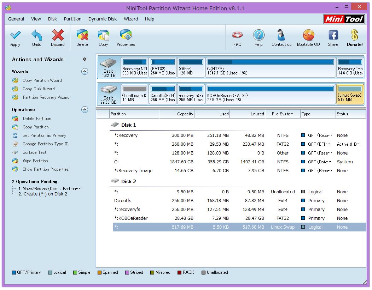Click the Disk 2 drive icon in list
The width and height of the screenshot is (372, 290).
(115, 181)
